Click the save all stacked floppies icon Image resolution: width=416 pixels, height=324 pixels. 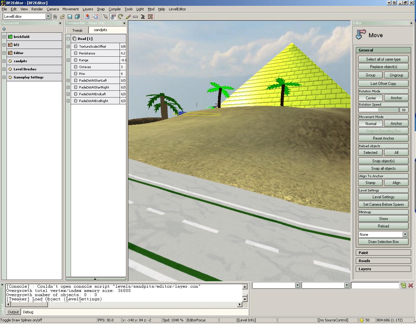tap(77, 17)
